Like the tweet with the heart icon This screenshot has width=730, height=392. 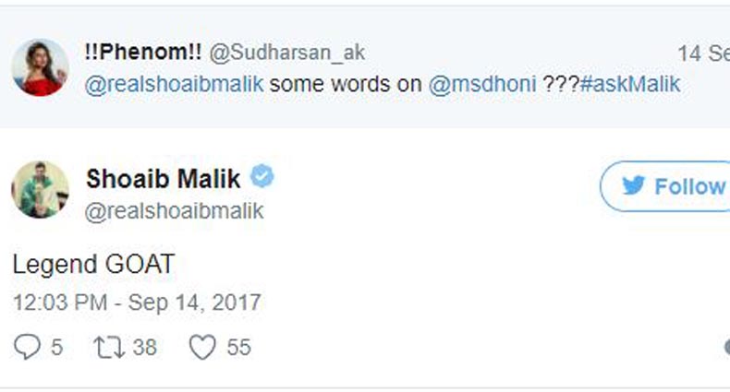(x=201, y=347)
